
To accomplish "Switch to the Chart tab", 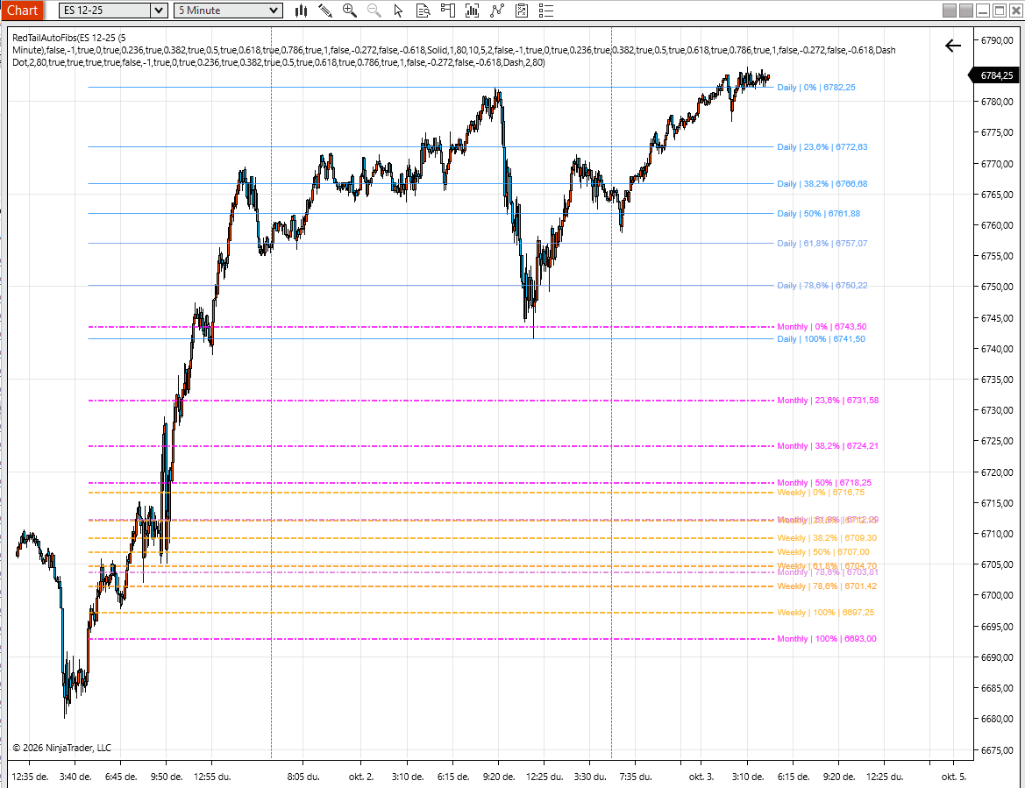I will (x=22, y=11).
